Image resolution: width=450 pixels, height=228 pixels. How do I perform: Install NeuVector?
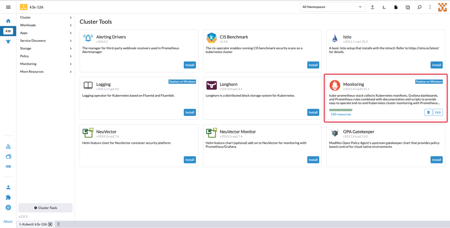coord(190,160)
